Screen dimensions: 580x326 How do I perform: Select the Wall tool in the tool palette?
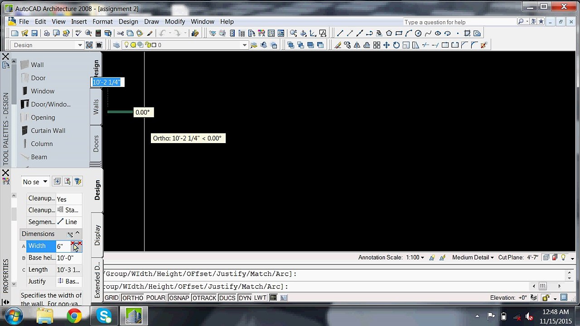(x=33, y=65)
